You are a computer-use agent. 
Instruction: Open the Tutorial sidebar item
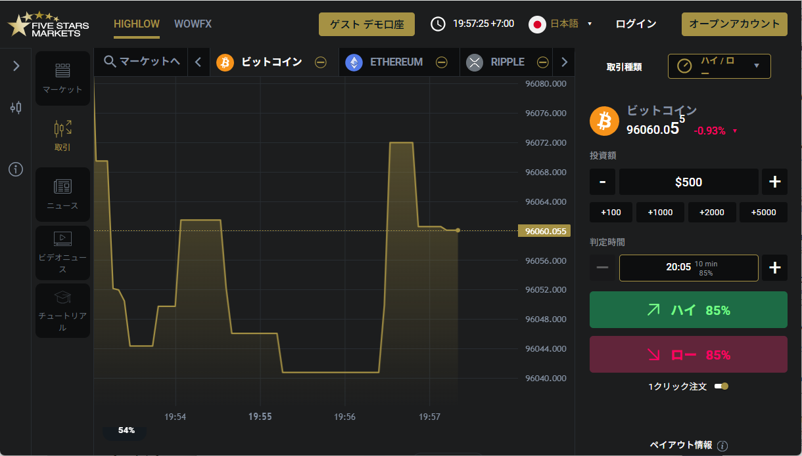click(62, 310)
